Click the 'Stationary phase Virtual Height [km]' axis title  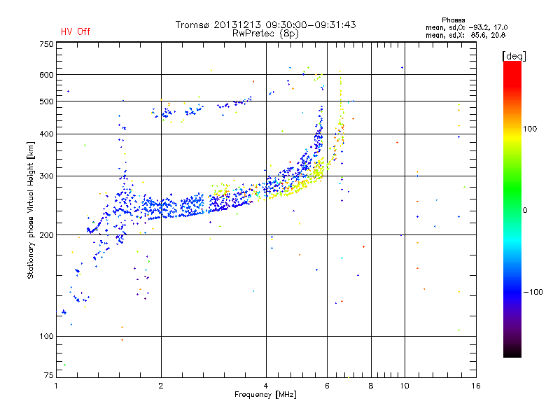[31, 210]
